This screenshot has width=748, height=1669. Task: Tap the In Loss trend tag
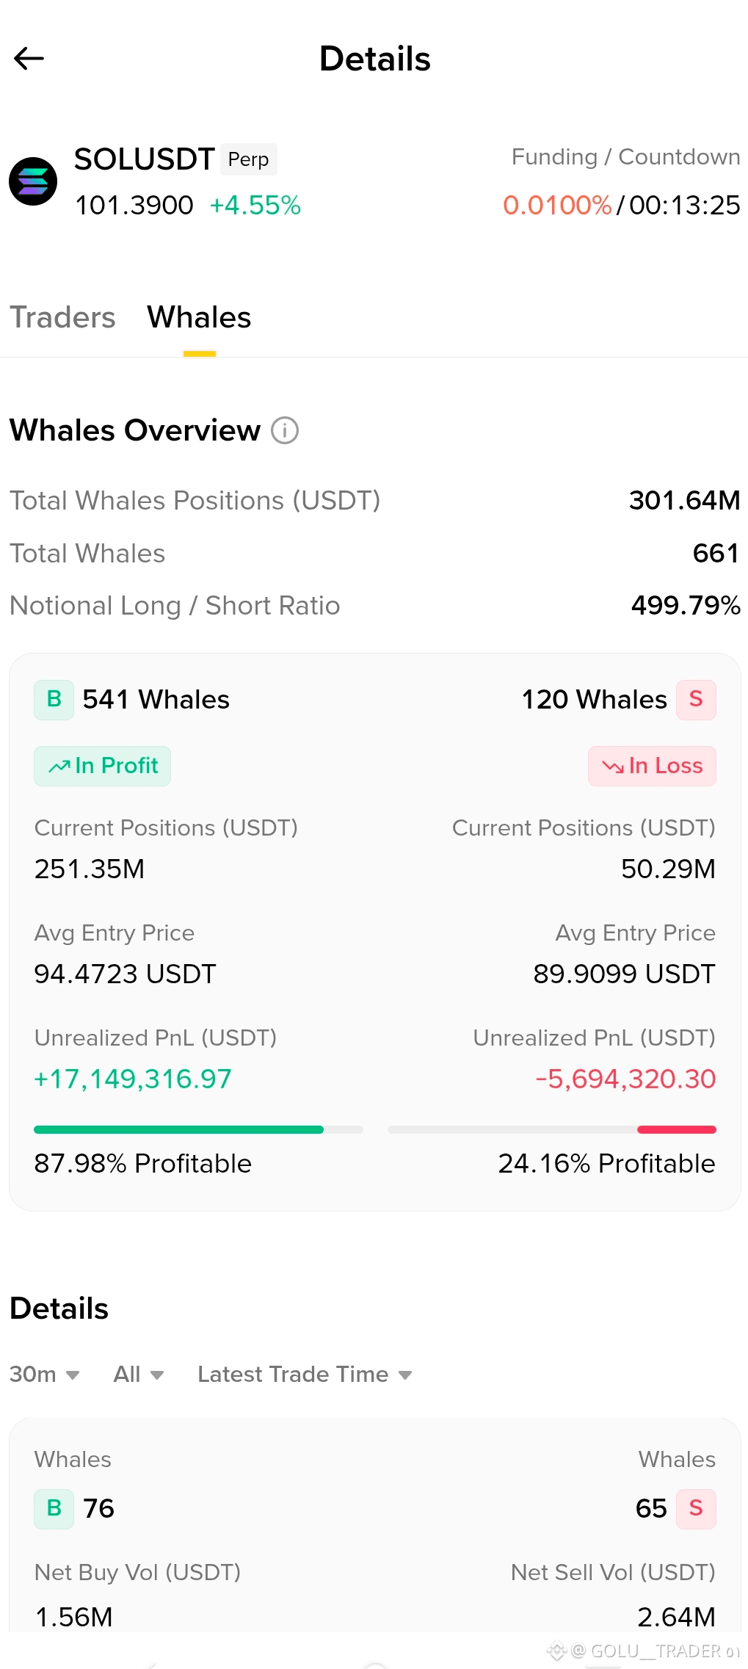tap(652, 766)
